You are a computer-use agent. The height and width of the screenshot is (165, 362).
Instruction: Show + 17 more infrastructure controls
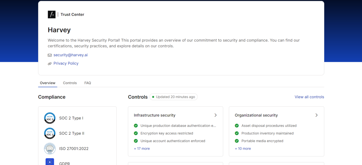click(x=142, y=149)
